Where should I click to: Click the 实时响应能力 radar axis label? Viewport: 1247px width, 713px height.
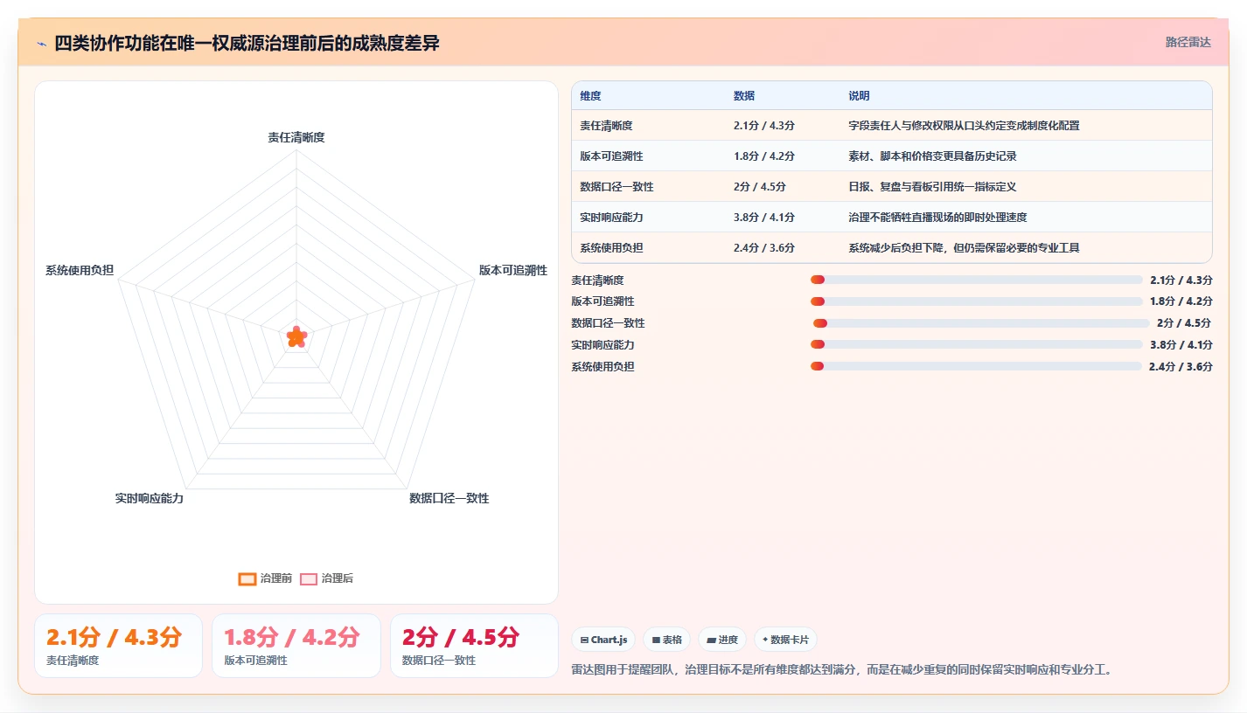150,498
